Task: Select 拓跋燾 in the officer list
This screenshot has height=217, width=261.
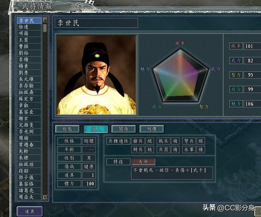Action: (29, 92)
